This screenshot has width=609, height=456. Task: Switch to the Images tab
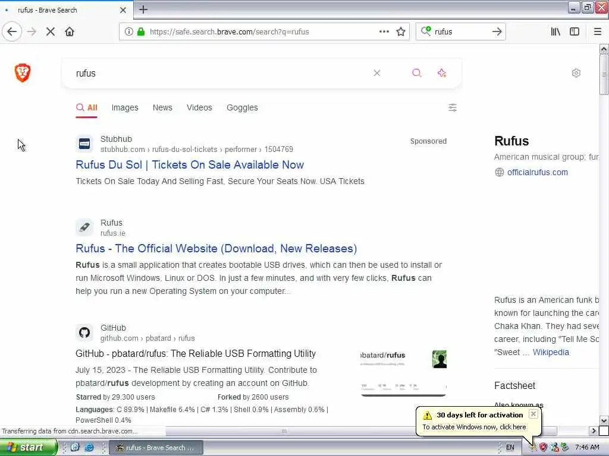click(x=125, y=107)
